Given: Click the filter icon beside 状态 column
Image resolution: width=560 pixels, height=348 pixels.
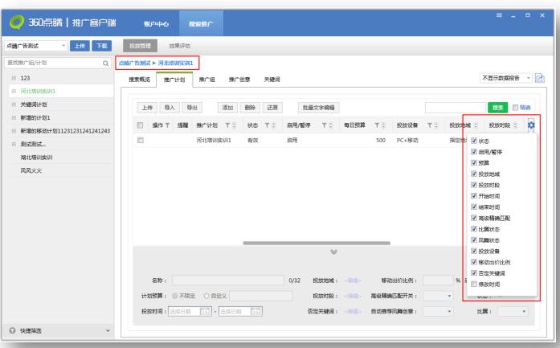Looking at the screenshot, I should click(x=265, y=125).
